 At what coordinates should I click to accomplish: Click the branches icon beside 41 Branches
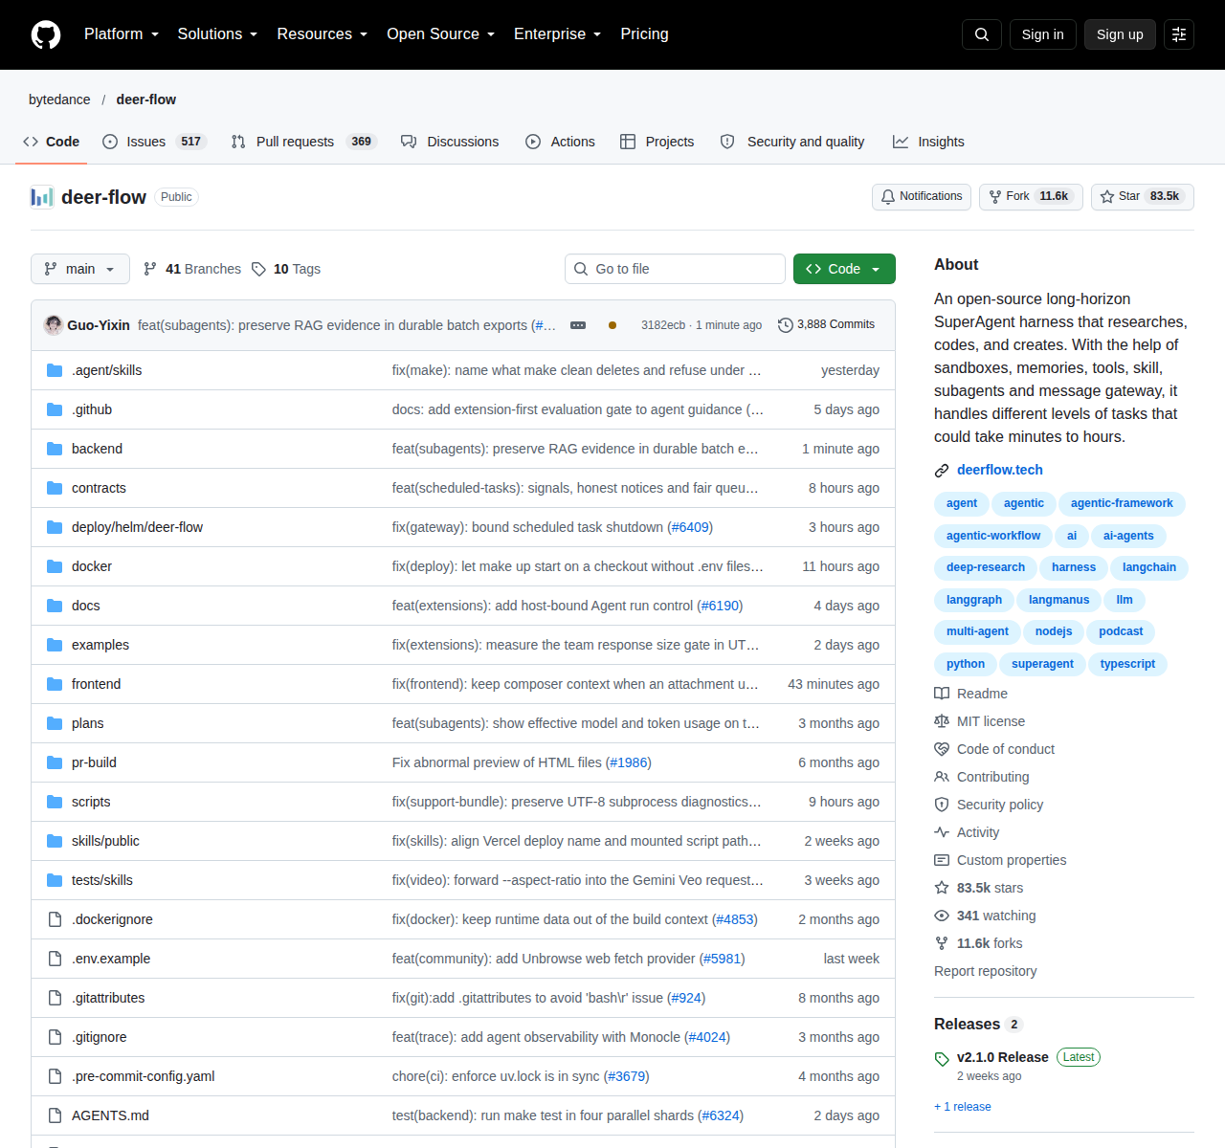click(x=150, y=269)
